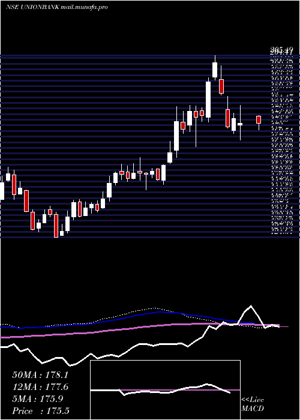Click the last red candlestick on the right
Screen dimensions: 300x420
click(x=259, y=120)
